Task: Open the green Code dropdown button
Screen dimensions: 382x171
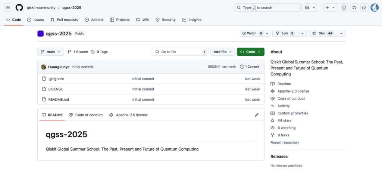Action: (250, 52)
